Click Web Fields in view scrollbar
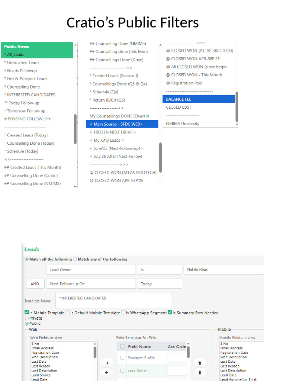 click(x=95, y=352)
